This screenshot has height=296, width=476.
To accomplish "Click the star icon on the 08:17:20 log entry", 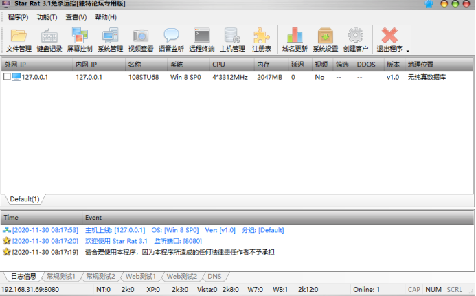I will pyautogui.click(x=7, y=241).
